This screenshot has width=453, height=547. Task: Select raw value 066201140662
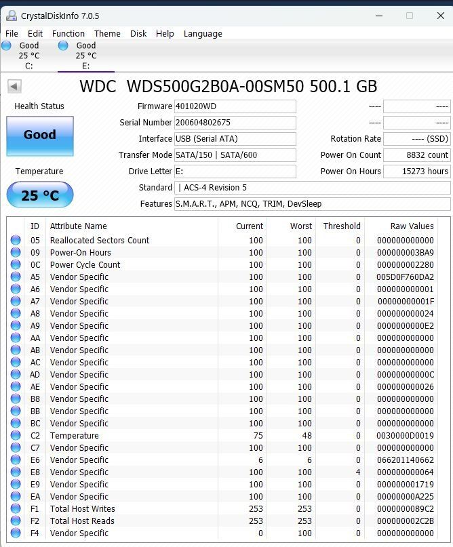click(x=405, y=460)
